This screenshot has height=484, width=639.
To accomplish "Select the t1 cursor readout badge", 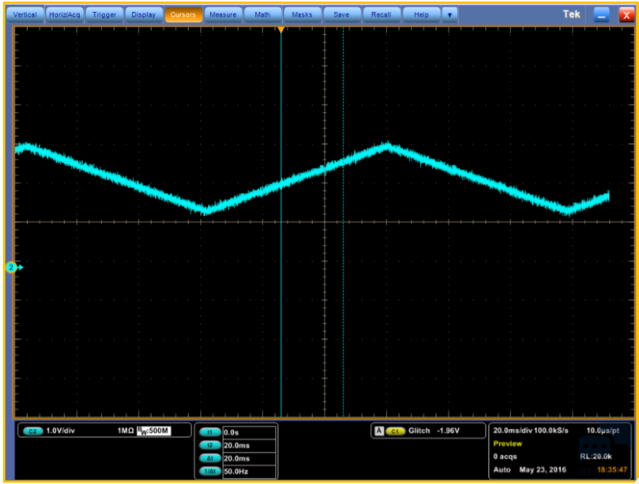I will tap(209, 432).
